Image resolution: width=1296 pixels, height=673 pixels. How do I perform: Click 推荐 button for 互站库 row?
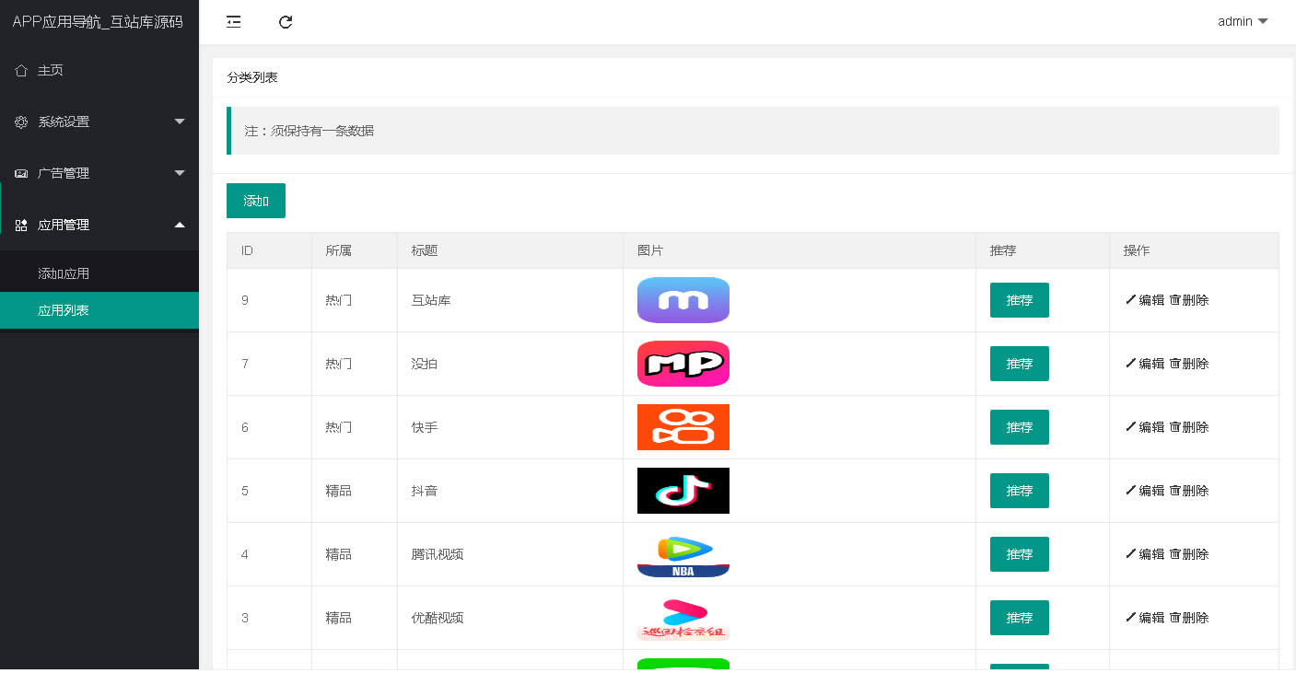tap(1020, 300)
